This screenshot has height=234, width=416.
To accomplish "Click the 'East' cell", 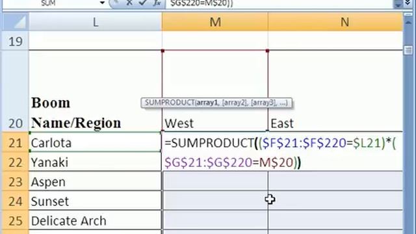I will (335, 91).
